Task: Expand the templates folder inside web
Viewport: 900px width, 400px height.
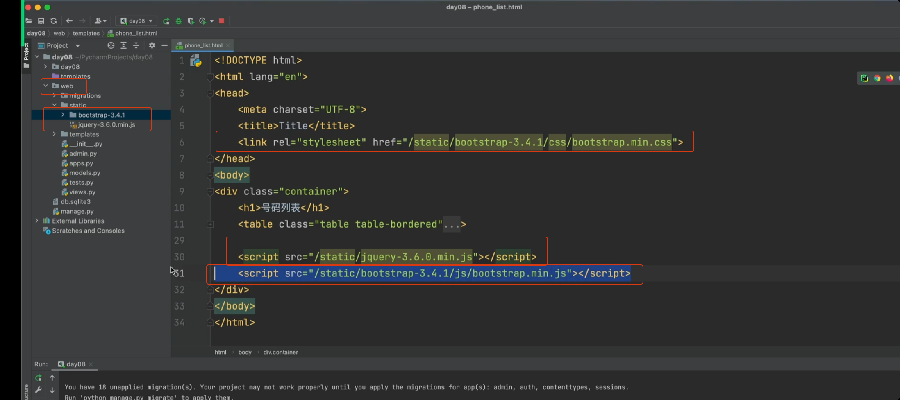Action: 54,134
